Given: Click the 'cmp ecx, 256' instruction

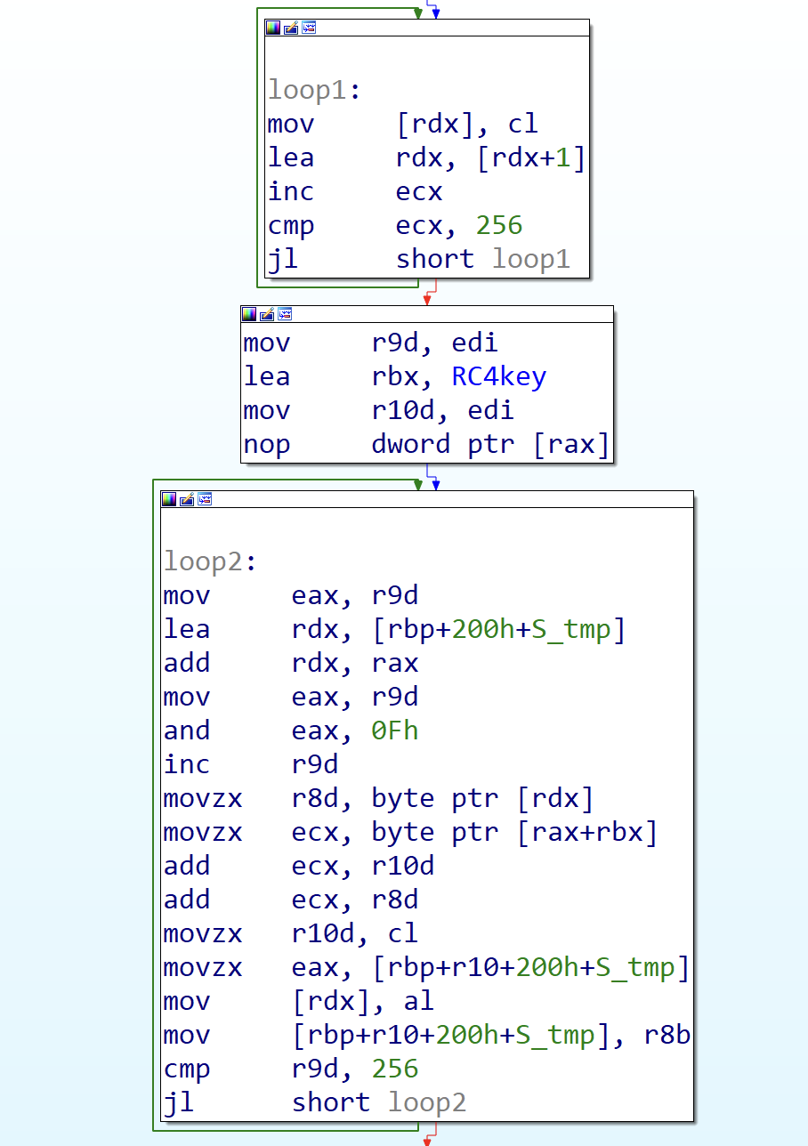Looking at the screenshot, I should click(x=395, y=225).
